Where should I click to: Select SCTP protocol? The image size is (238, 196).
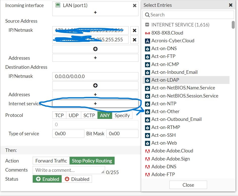click(89, 115)
